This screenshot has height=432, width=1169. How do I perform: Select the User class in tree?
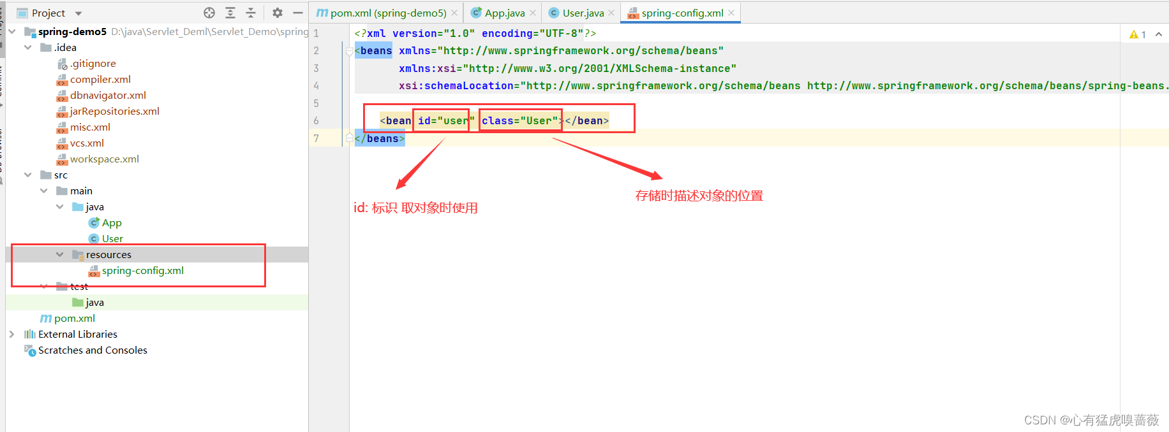pos(112,238)
